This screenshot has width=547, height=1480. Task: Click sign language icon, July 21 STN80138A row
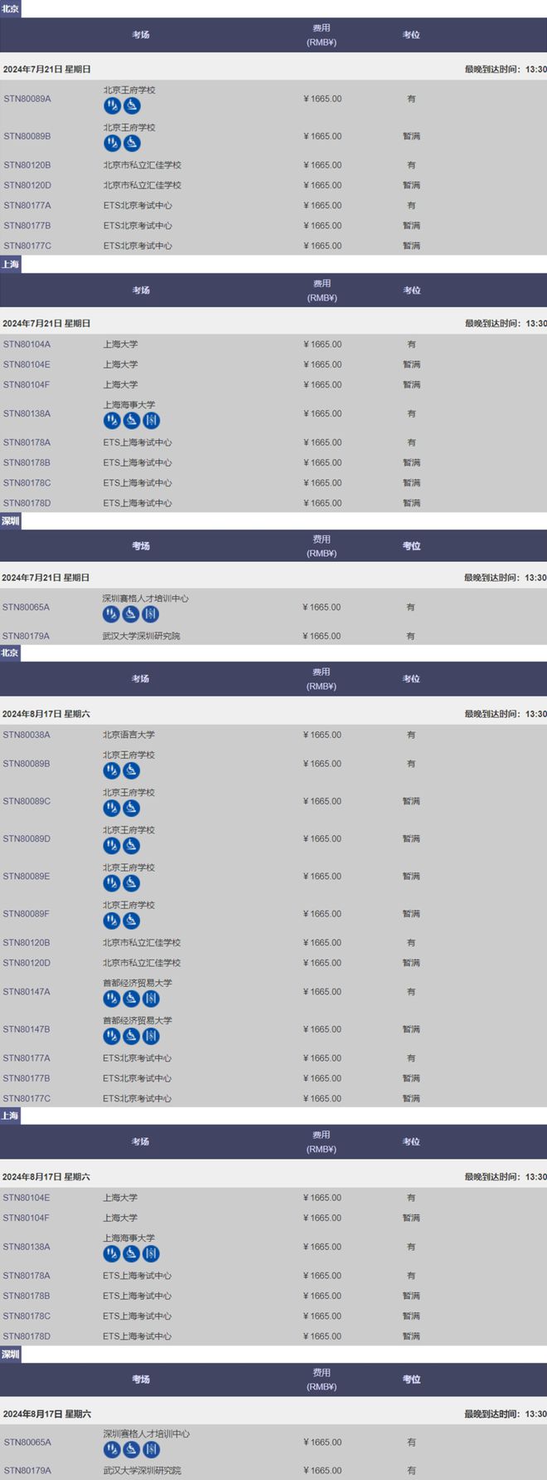[112, 420]
